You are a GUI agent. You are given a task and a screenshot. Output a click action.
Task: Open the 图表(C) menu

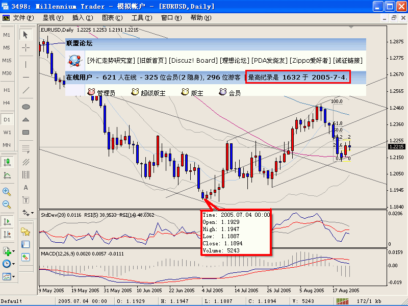(112, 18)
